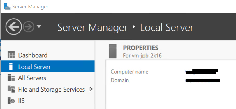Select Local Server in the sidebar

coord(47,66)
